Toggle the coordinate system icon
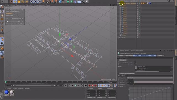Image resolution: width=177 pixels, height=100 pixels. coord(43,2)
